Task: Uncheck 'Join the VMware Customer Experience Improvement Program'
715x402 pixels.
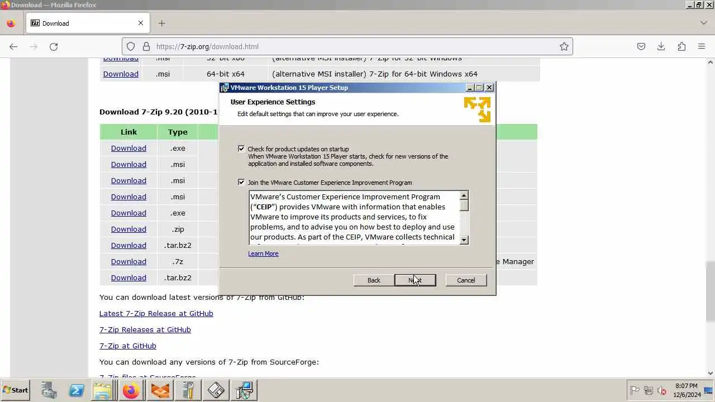Action: point(241,182)
